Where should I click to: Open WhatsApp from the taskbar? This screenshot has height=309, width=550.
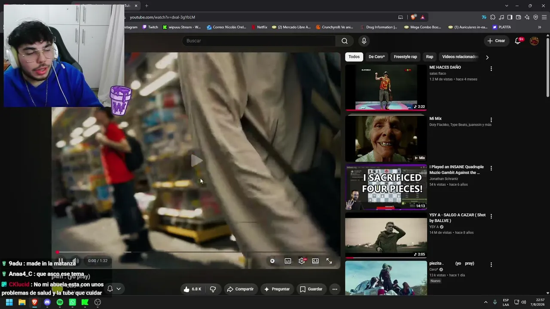coord(72,302)
